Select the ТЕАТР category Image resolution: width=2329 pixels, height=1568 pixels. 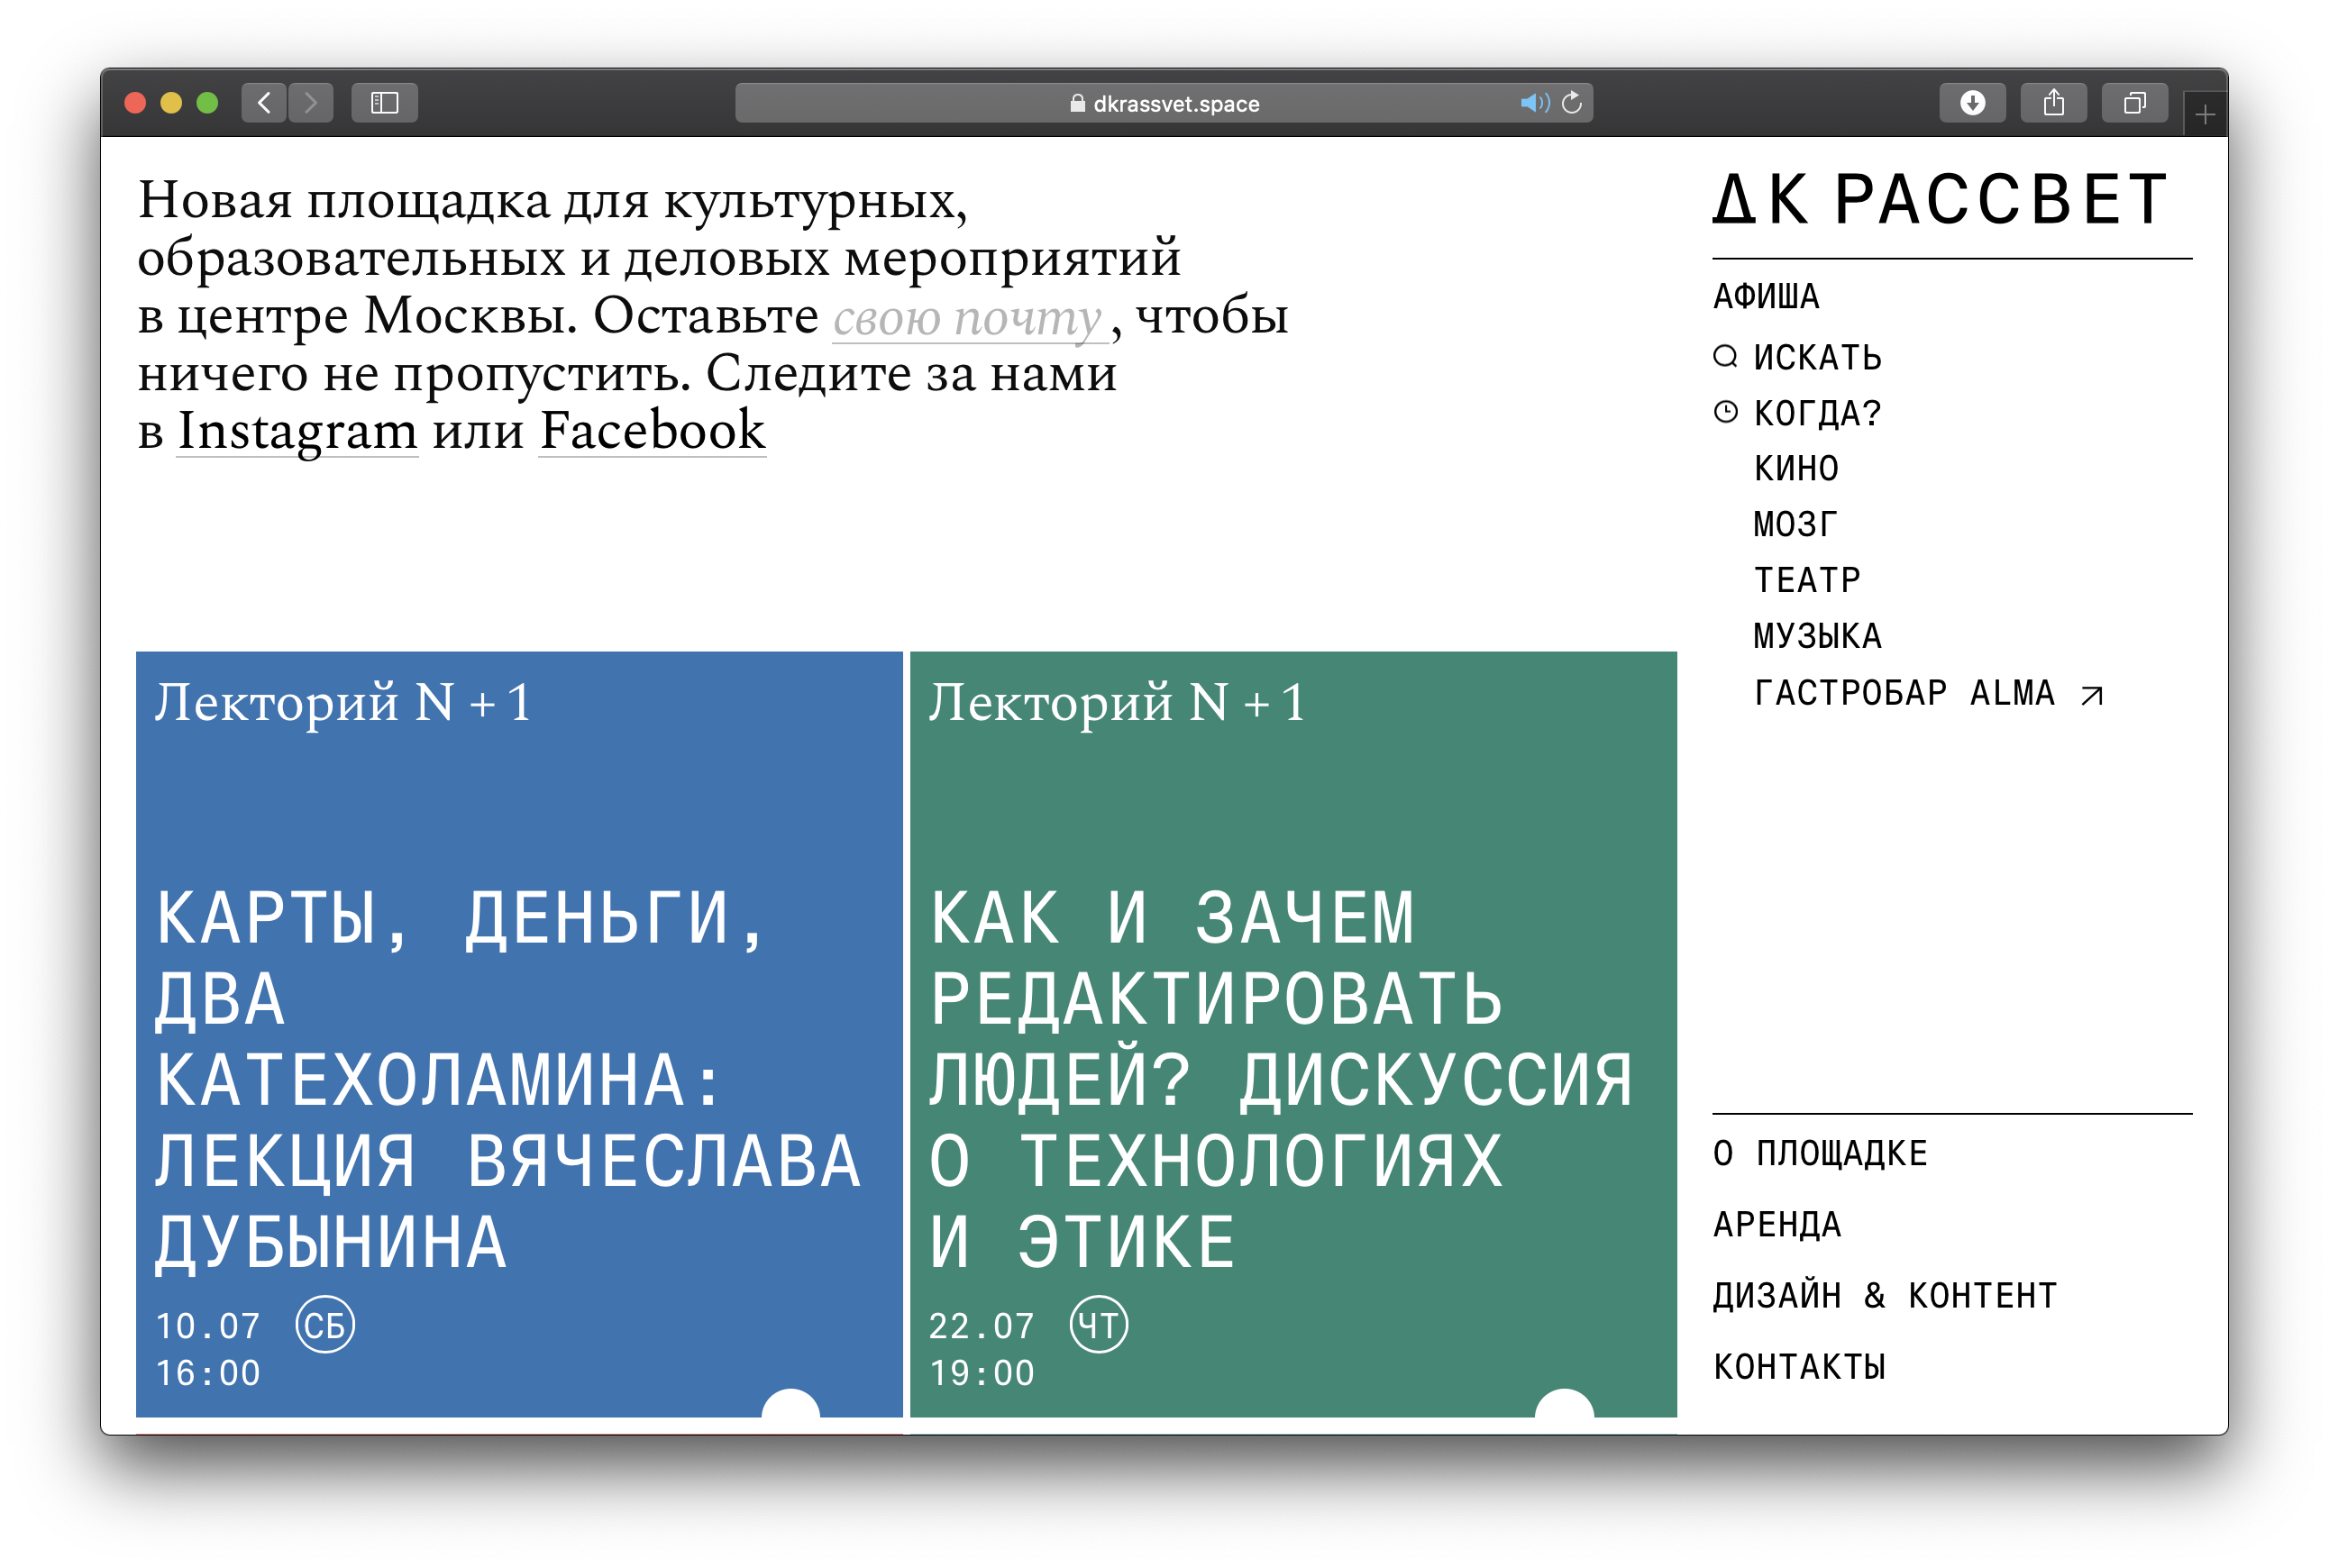coord(1807,580)
